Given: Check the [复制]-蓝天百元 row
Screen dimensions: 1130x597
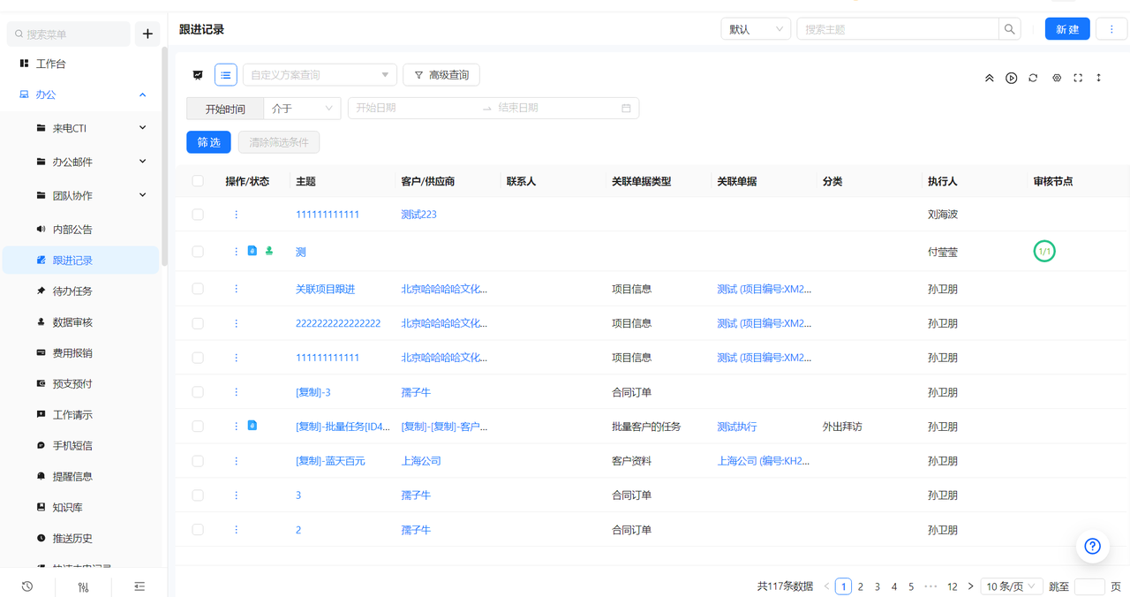Looking at the screenshot, I should pos(198,461).
